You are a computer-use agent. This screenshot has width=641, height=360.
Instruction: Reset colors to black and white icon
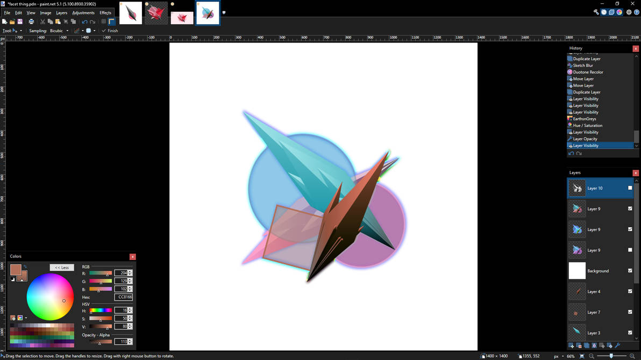12,279
